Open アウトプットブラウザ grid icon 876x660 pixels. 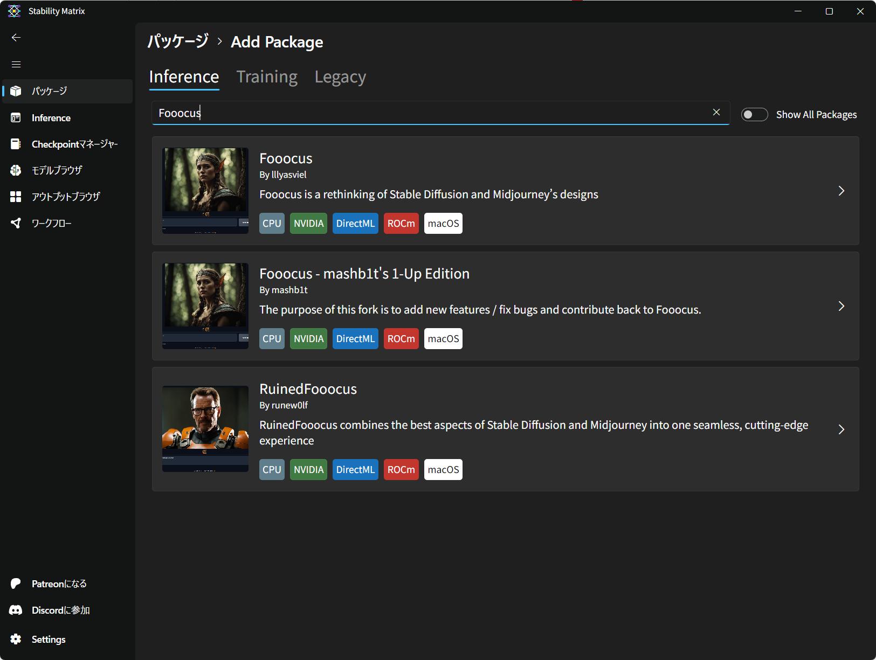16,197
